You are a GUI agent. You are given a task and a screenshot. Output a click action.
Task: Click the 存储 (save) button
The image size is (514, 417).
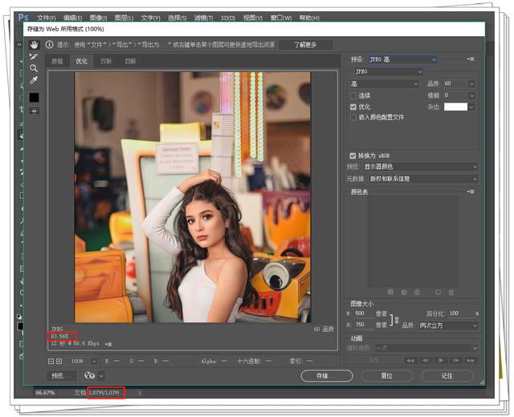click(x=327, y=375)
